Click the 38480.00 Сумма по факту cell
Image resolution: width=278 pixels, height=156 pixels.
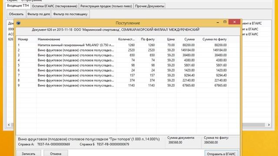pos(221,55)
